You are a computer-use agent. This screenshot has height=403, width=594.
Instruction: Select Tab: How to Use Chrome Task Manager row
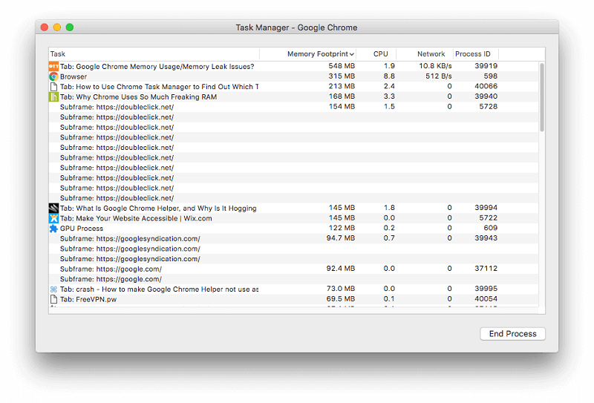click(293, 87)
